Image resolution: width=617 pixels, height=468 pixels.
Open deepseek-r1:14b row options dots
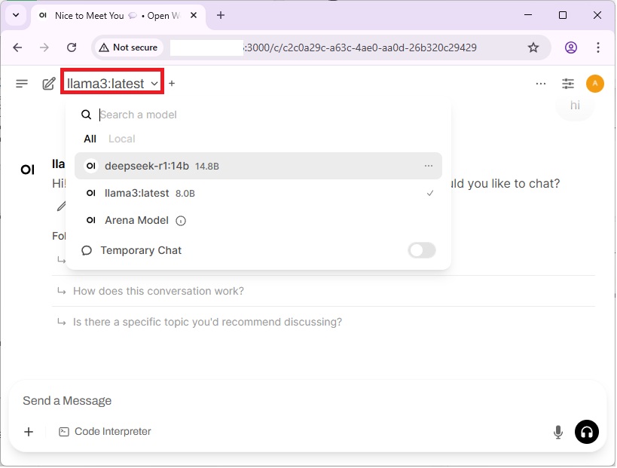[x=429, y=166]
